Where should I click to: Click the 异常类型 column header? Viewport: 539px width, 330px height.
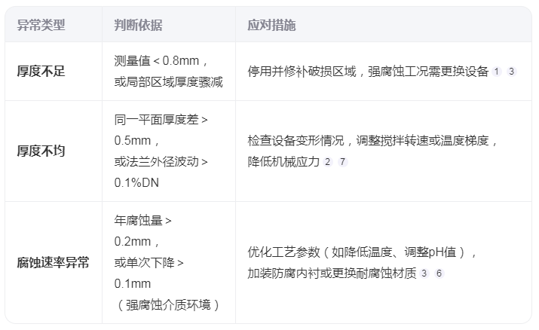pos(41,25)
